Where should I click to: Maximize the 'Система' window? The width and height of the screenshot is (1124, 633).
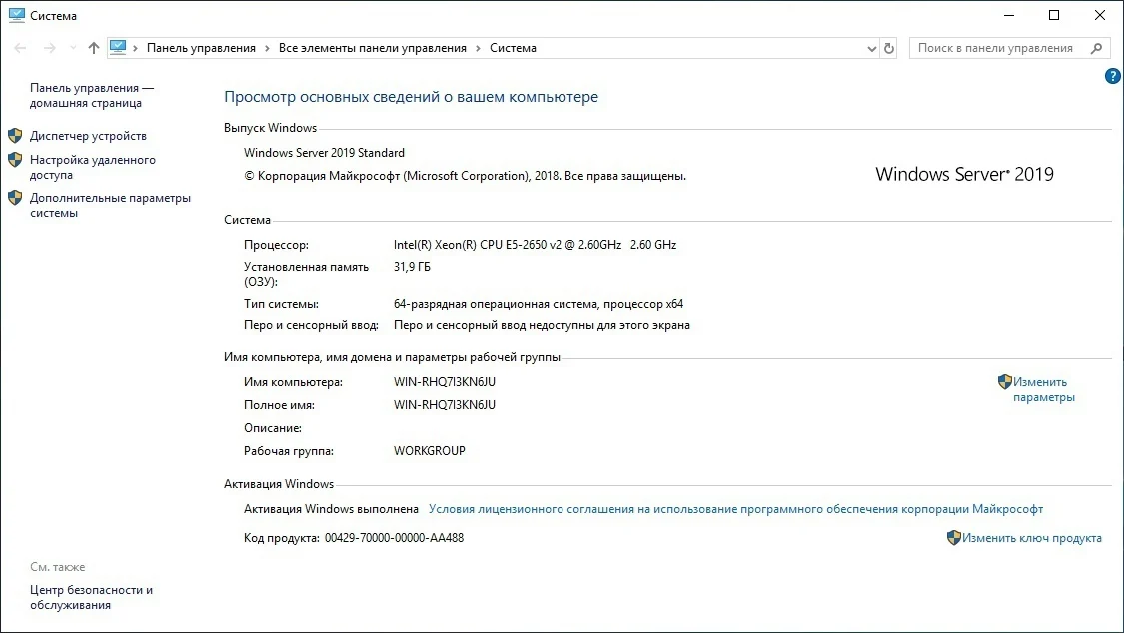click(x=1054, y=15)
